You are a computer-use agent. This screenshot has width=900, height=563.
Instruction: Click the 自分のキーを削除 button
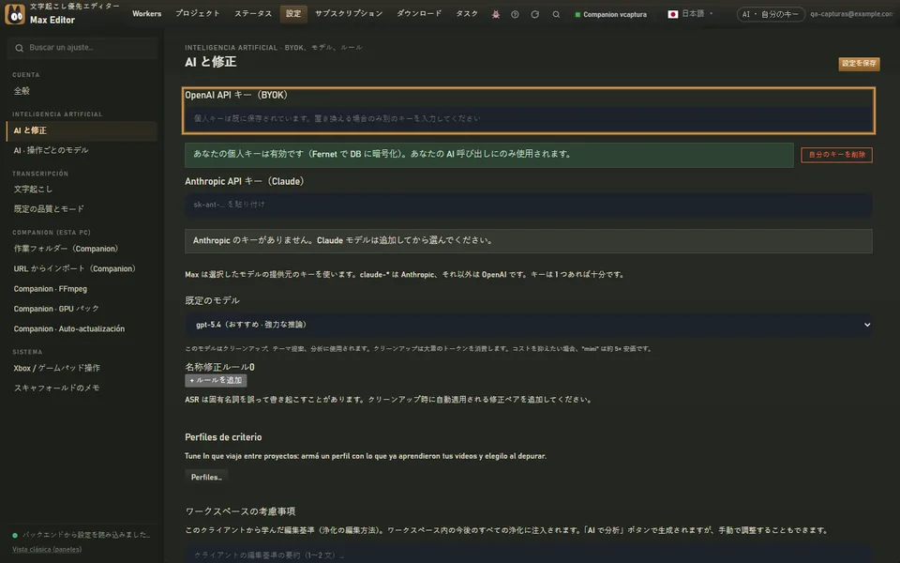836,155
